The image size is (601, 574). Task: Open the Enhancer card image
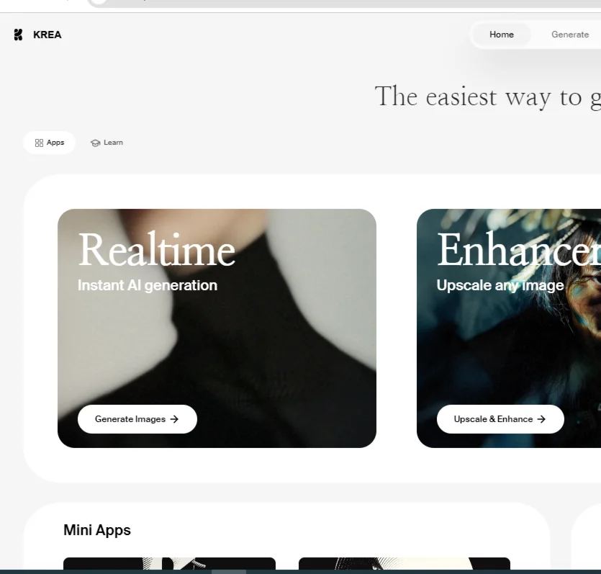(509, 328)
